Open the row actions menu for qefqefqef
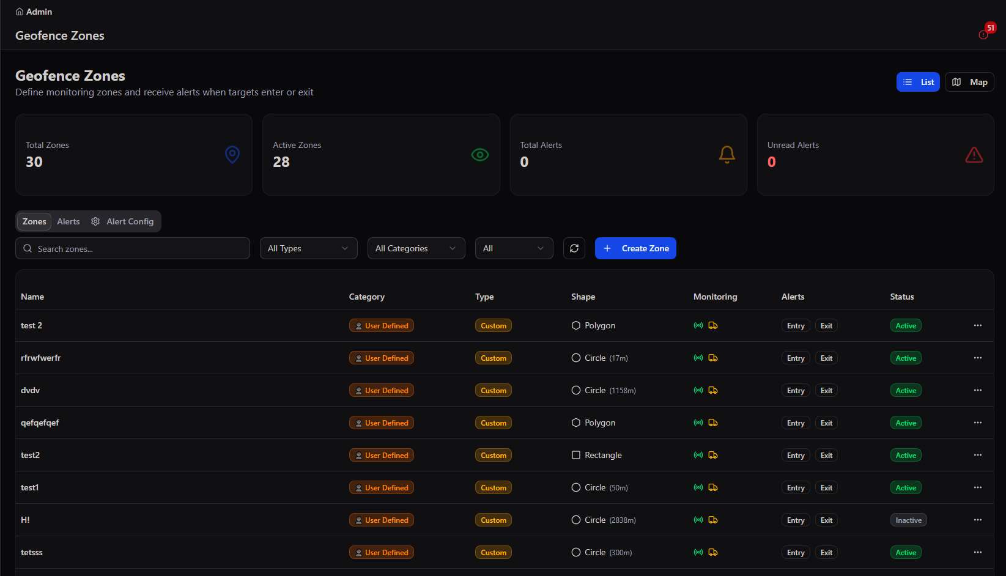The height and width of the screenshot is (576, 1006). coord(978,423)
